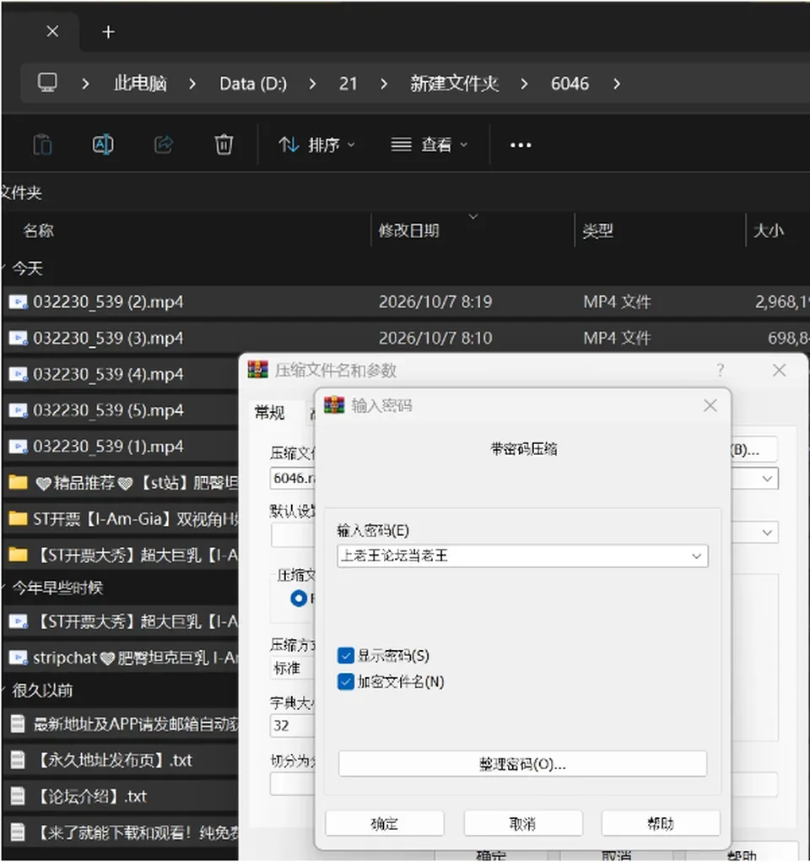Navigate to Data (D:) in breadcrumb
The height and width of the screenshot is (862, 810).
253,84
